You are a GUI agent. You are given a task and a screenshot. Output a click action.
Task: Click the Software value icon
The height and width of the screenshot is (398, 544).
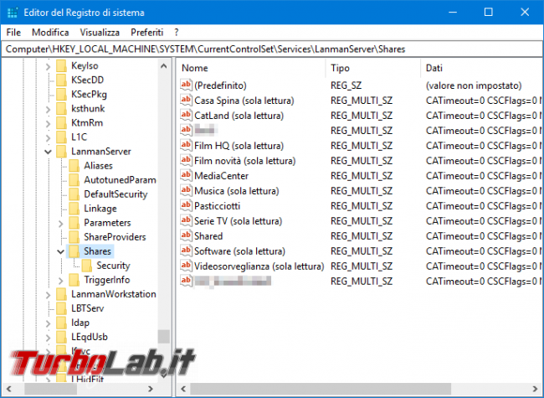pyautogui.click(x=186, y=251)
